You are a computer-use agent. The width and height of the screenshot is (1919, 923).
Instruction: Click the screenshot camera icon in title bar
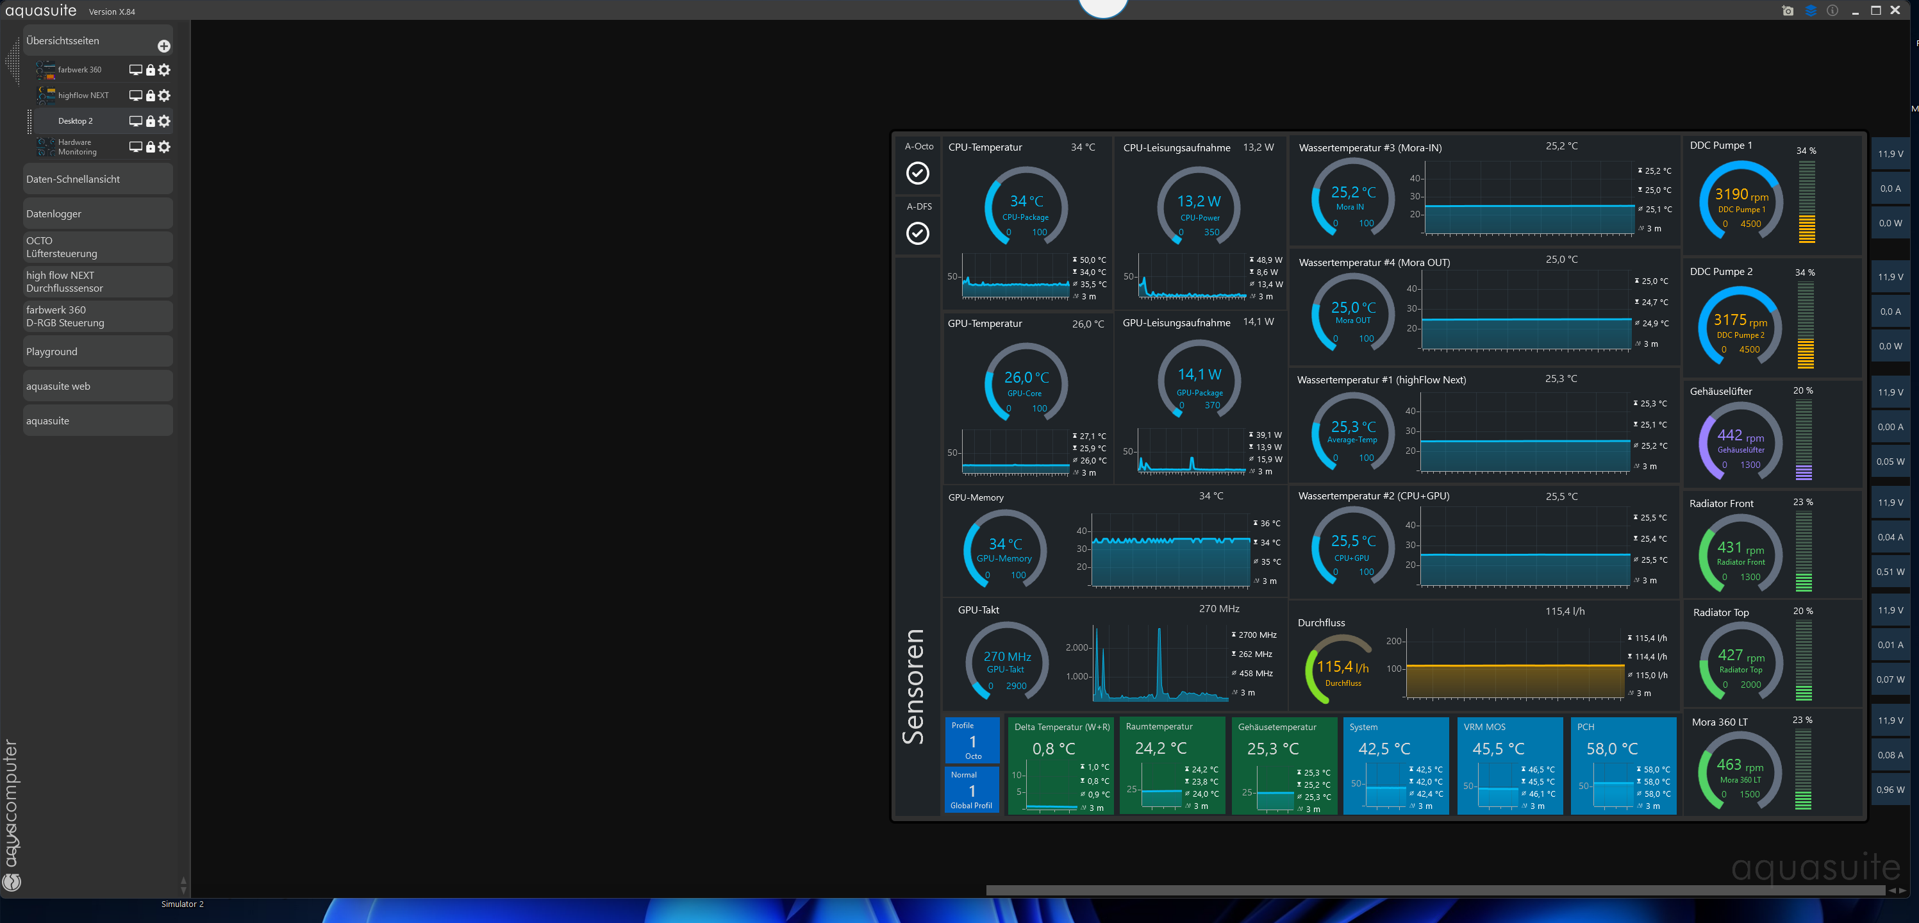click(1787, 10)
